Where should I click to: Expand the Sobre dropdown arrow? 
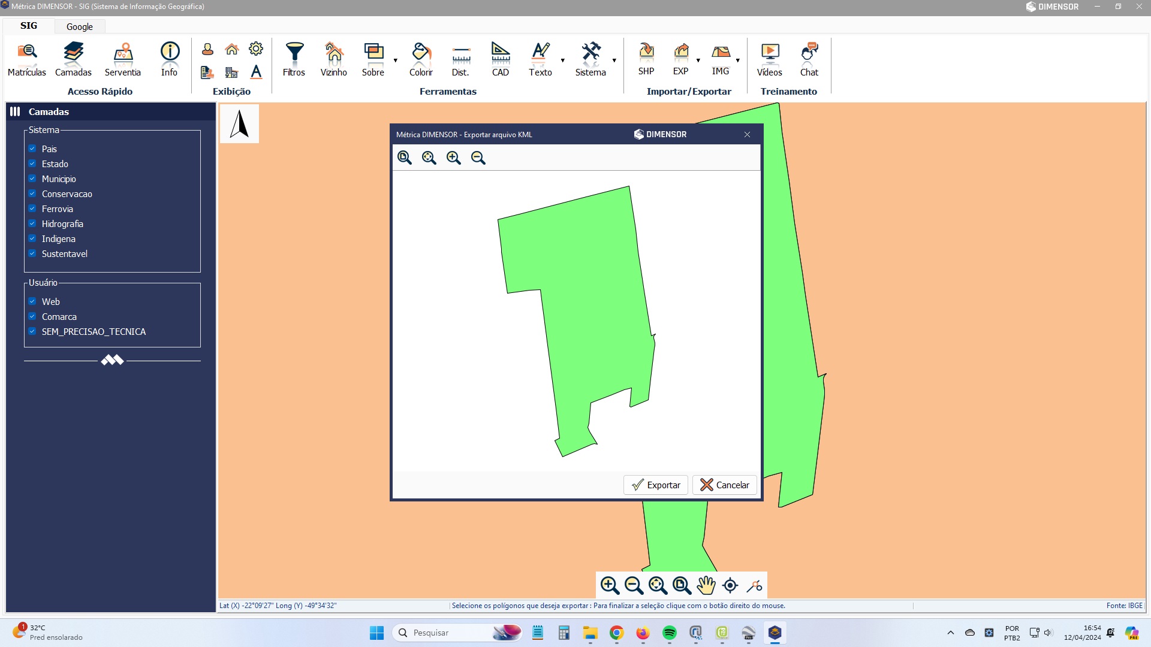click(396, 60)
